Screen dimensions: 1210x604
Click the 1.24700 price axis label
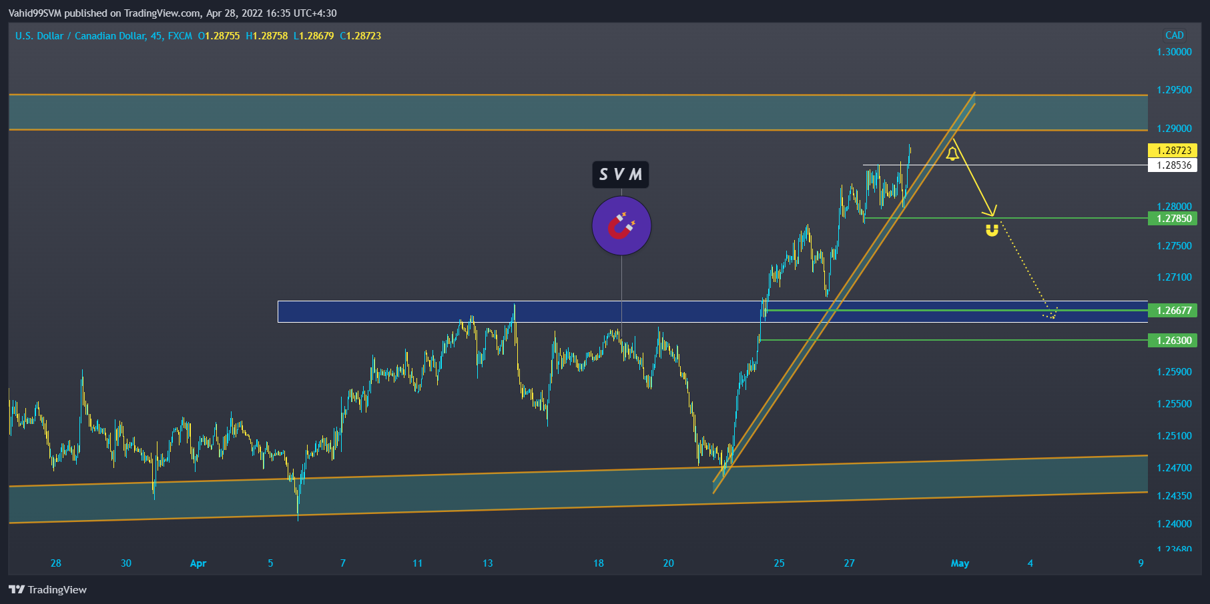pyautogui.click(x=1174, y=468)
